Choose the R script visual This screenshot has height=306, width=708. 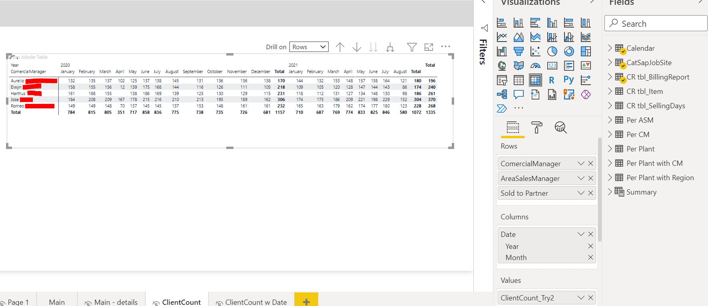(552, 80)
